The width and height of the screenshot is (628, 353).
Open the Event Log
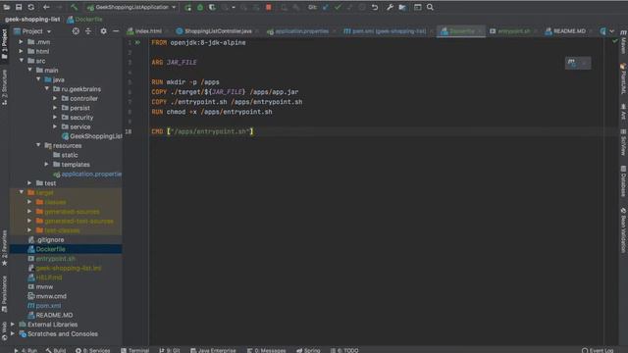(x=598, y=350)
